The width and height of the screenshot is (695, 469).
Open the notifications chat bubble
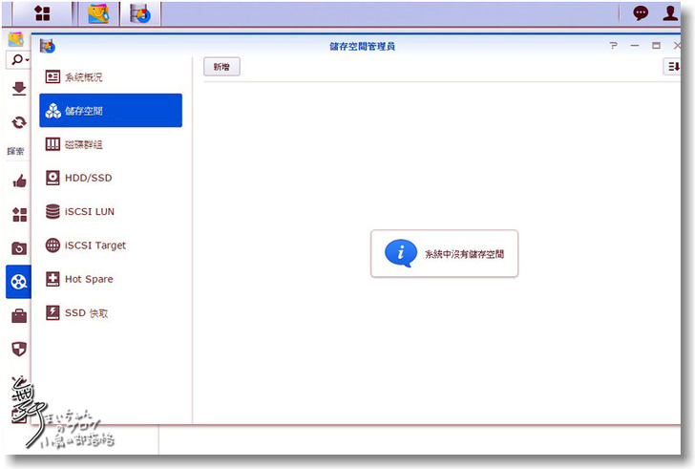click(641, 12)
